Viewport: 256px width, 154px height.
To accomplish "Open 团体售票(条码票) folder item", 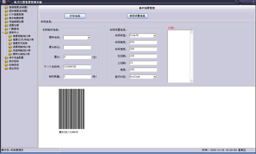I will [18, 11].
